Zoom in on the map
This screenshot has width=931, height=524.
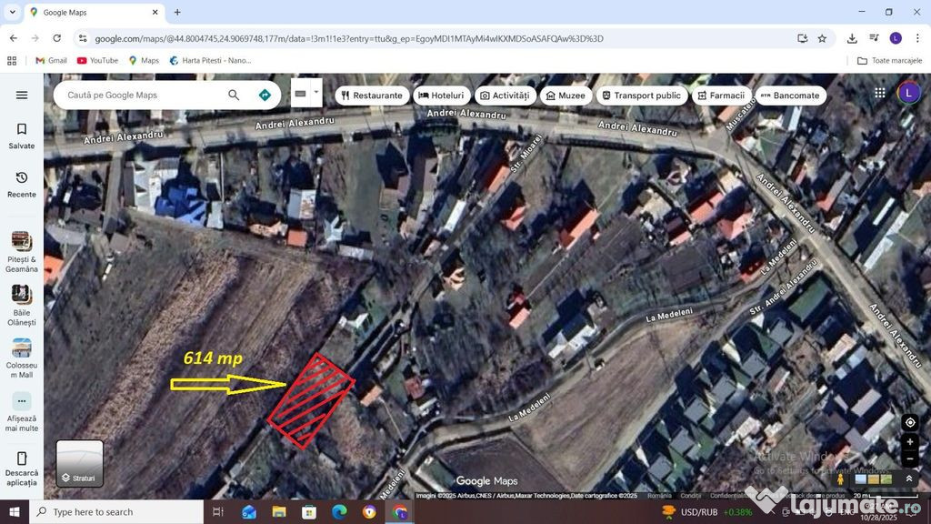coord(910,442)
